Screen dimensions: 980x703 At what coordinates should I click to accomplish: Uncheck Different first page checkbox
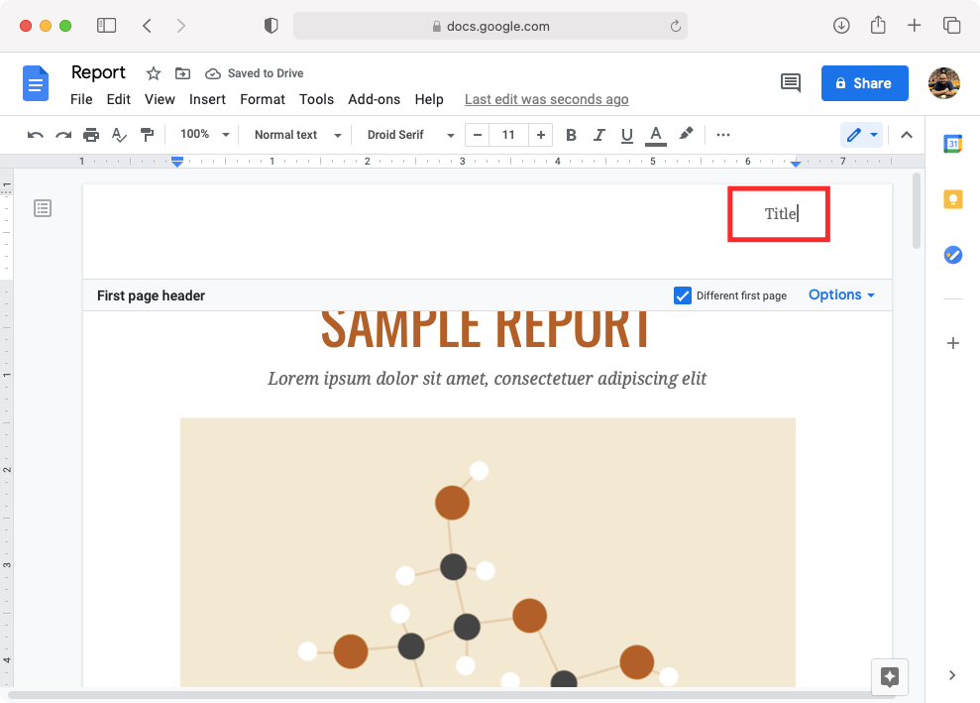(683, 295)
